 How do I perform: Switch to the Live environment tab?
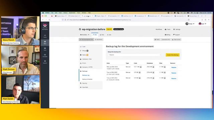click(x=109, y=35)
